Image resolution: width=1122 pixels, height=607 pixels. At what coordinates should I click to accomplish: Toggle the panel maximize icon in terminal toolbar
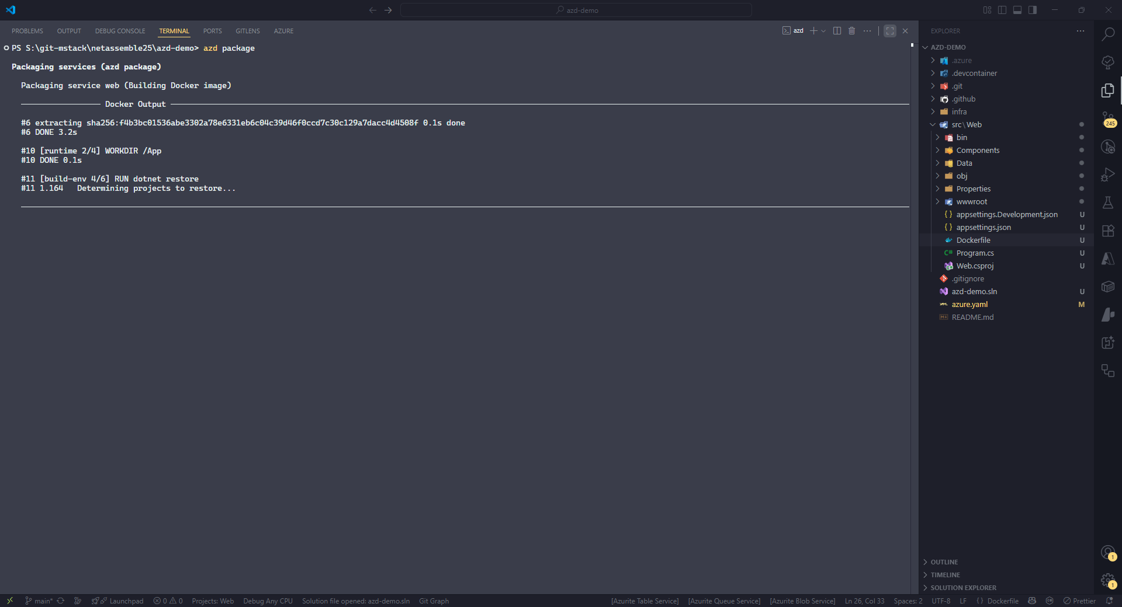889,31
